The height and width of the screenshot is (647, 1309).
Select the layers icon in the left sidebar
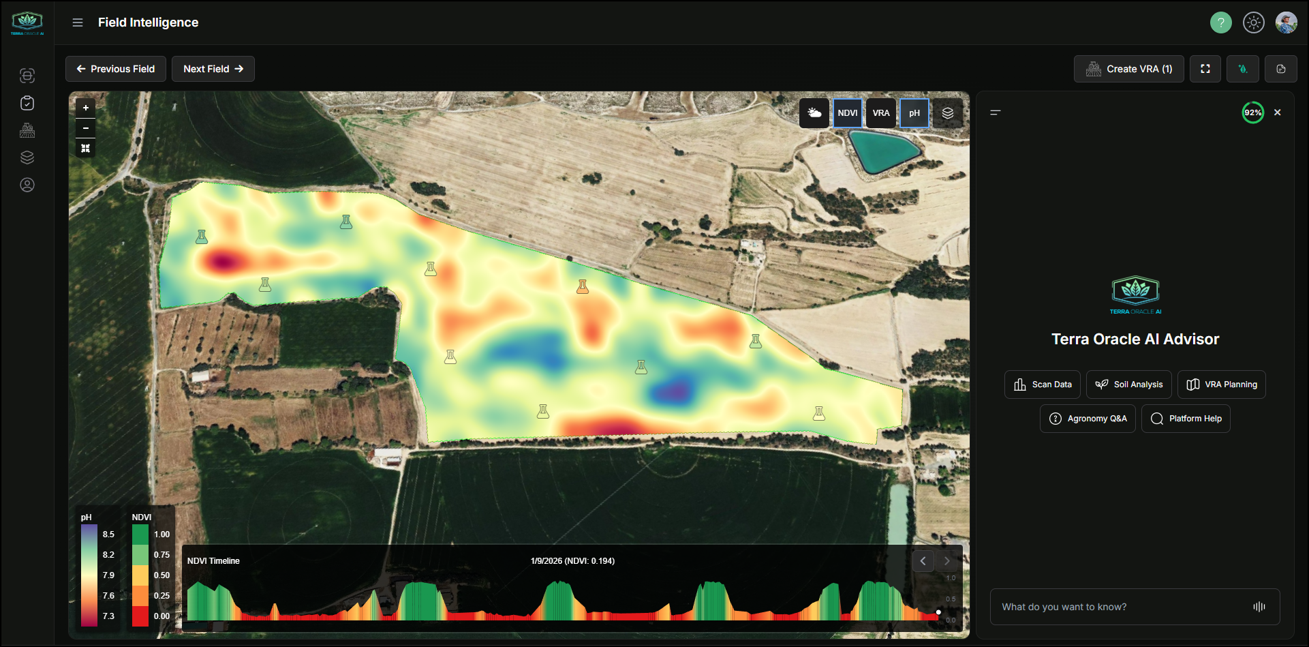pos(27,157)
